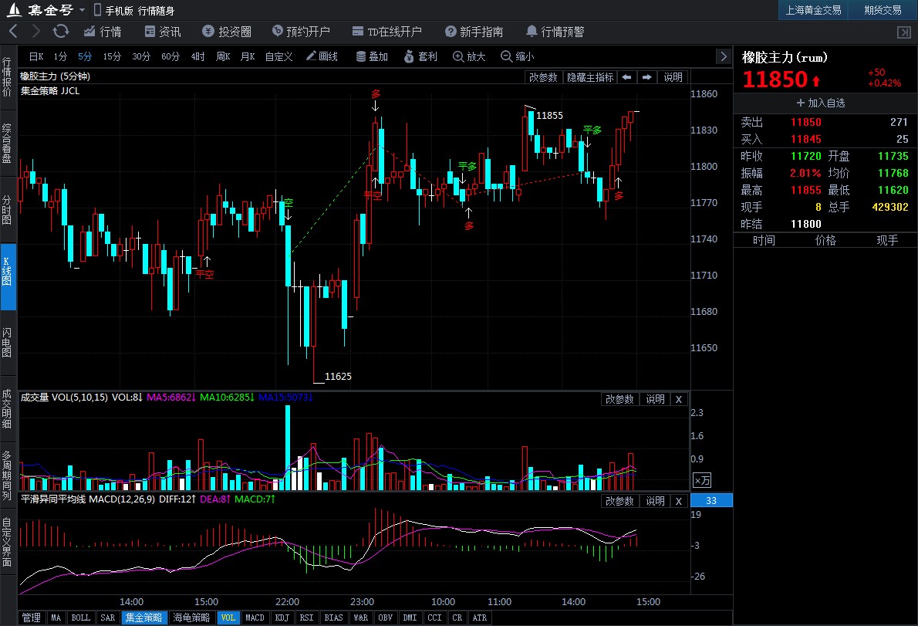Open the 套利 arbitrage tool
This screenshot has width=918, height=626.
coord(420,57)
